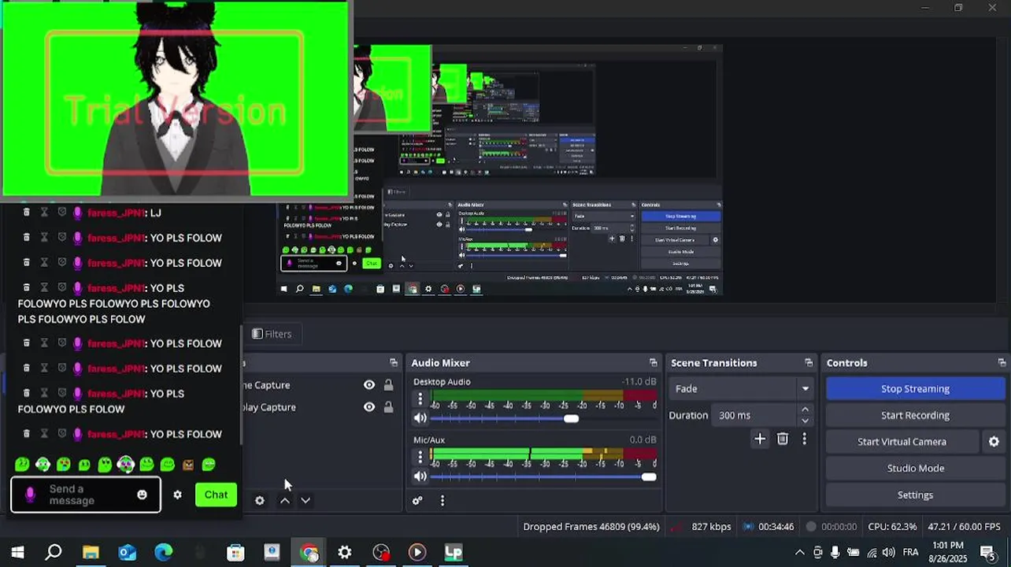1011x567 pixels.
Task: Show hidden system tray icons
Action: point(799,552)
